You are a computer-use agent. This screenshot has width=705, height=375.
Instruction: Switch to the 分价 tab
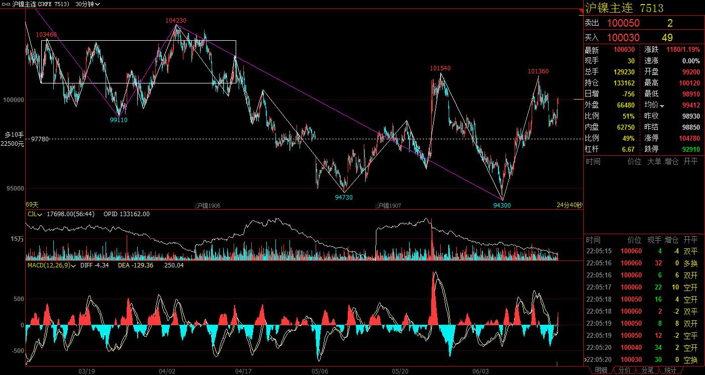coord(624,370)
